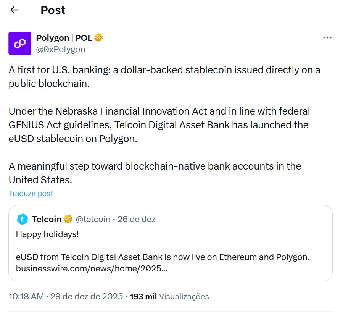Click the 193 mil Visualizações count
Viewport: 343px width, 315px height.
tap(169, 296)
